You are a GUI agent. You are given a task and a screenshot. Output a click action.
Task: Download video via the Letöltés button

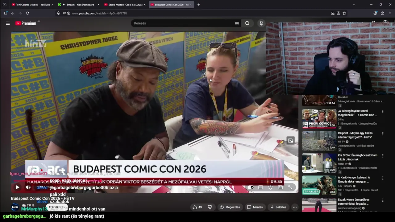click(278, 207)
